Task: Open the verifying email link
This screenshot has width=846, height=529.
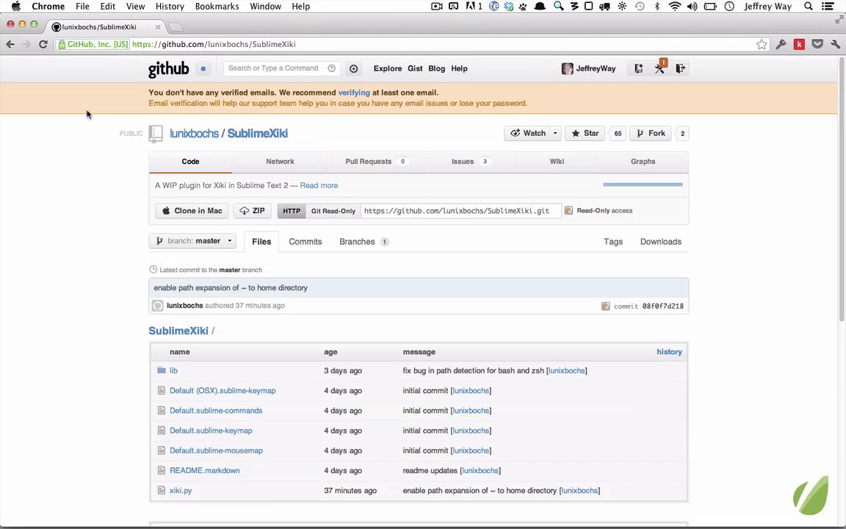Action: point(354,93)
